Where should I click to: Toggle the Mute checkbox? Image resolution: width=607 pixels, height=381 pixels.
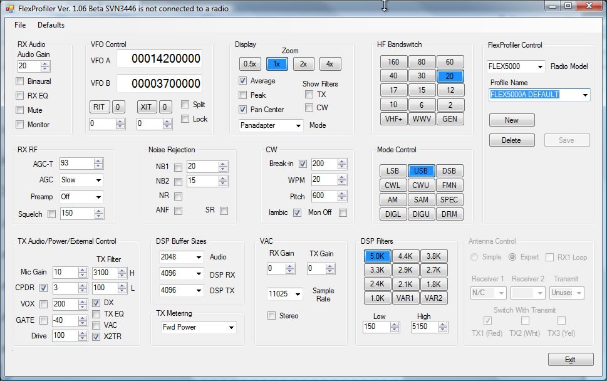(x=20, y=110)
